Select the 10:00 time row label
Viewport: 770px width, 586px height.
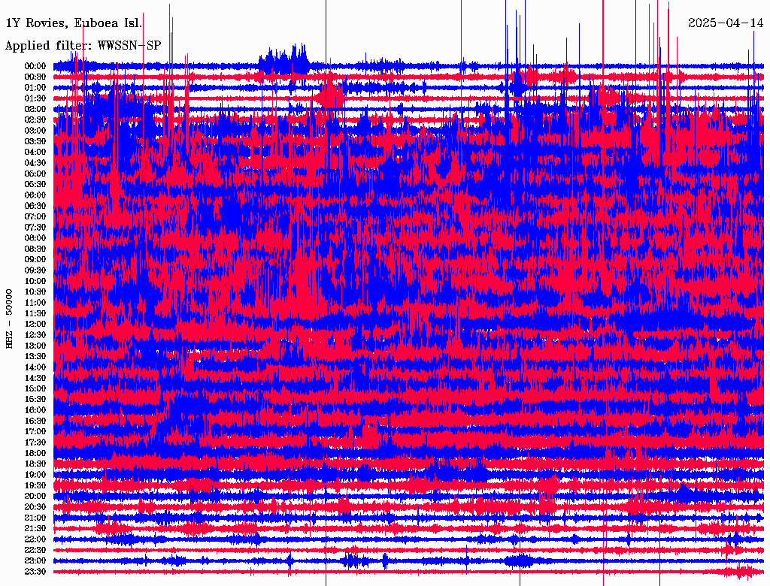(x=35, y=281)
